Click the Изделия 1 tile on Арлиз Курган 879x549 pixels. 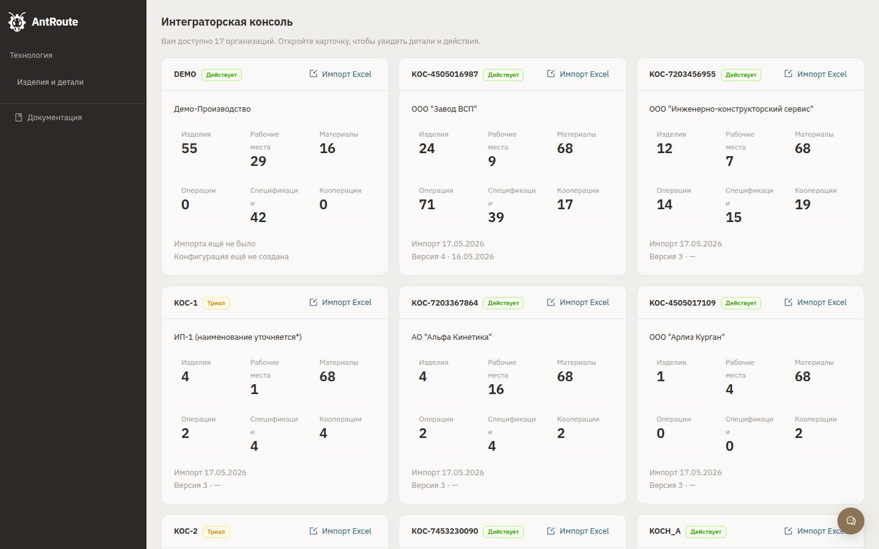pyautogui.click(x=681, y=370)
